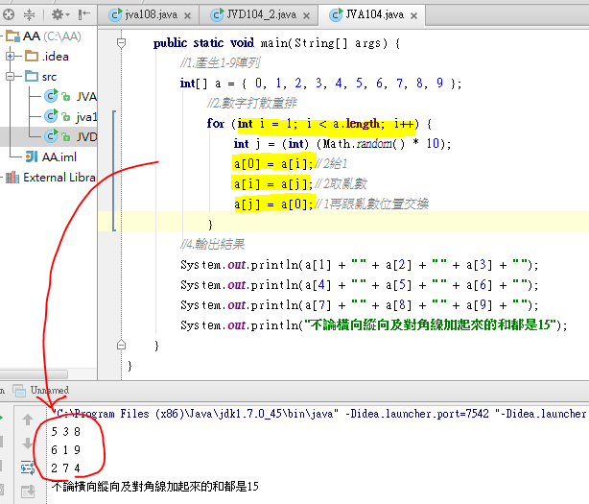This screenshot has width=589, height=504.
Task: Click the scroll-from-source target icon
Action: click(x=9, y=15)
